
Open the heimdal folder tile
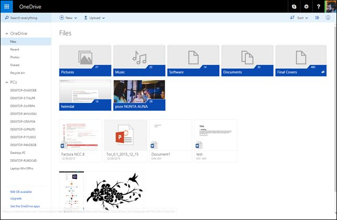point(85,95)
